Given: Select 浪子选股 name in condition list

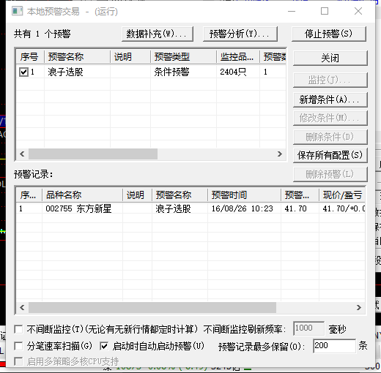Looking at the screenshot, I should click(x=65, y=72).
